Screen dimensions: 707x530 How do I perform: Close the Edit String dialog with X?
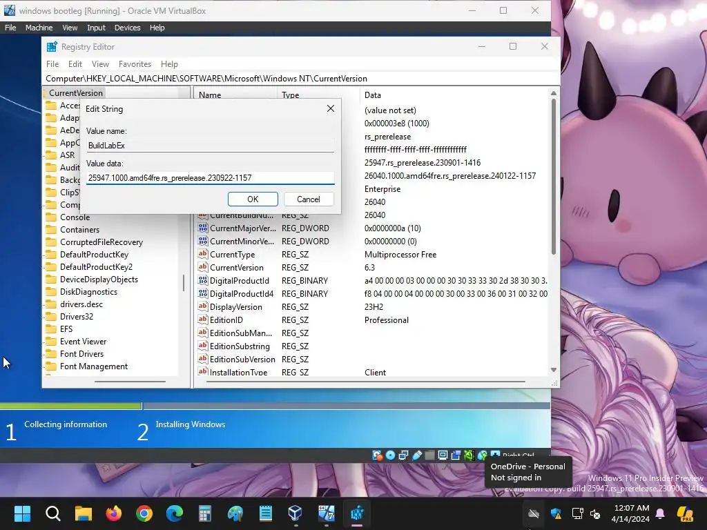pyautogui.click(x=331, y=108)
